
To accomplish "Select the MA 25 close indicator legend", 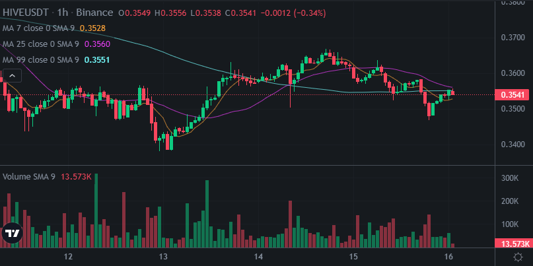I will point(40,44).
